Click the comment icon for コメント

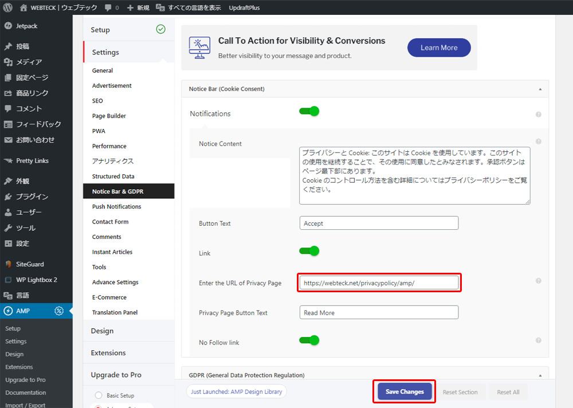[8, 108]
